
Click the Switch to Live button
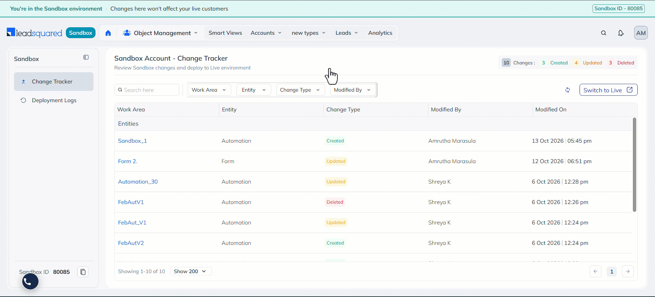point(608,90)
